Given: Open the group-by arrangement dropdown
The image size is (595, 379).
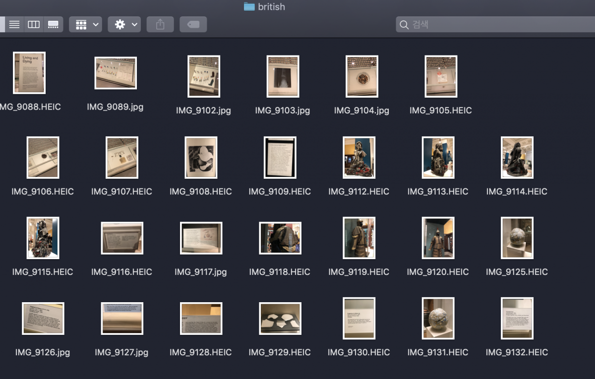Looking at the screenshot, I should click(85, 24).
